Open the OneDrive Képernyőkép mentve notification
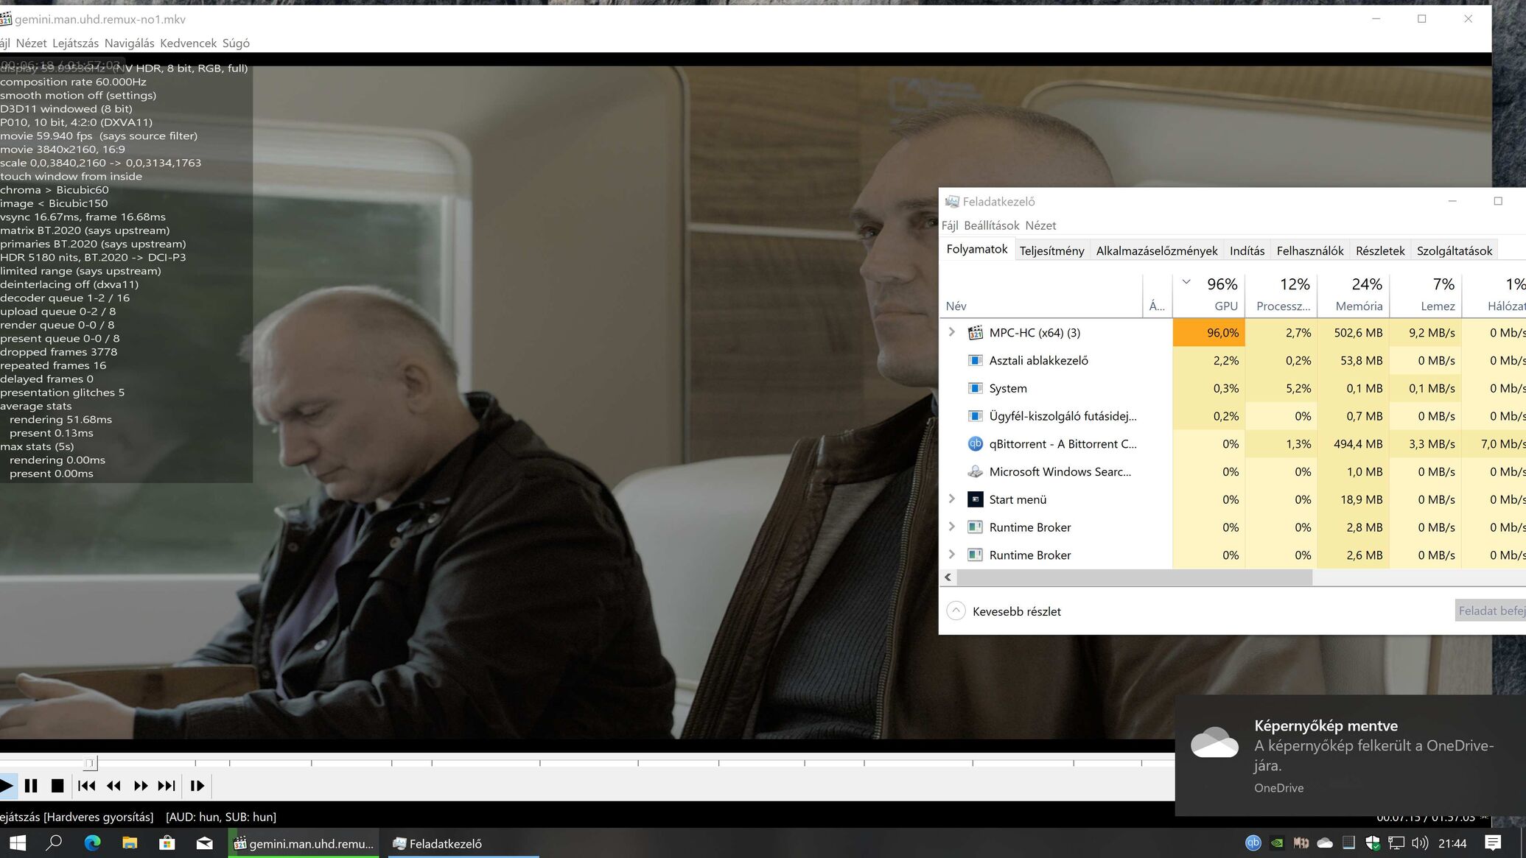The image size is (1526, 858). 1350,755
